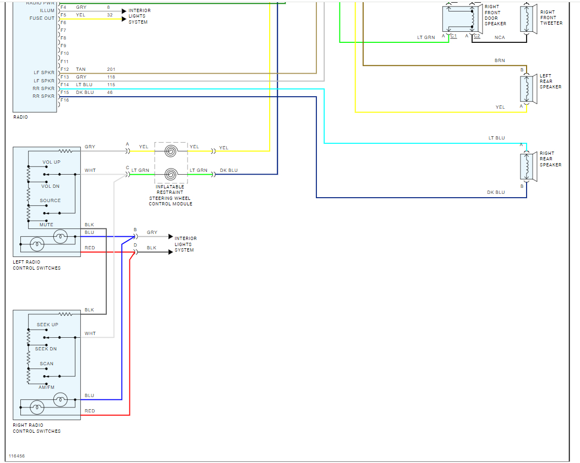
Task: Click the arrowhead after BLK wire at connector D
Action: 171,252
